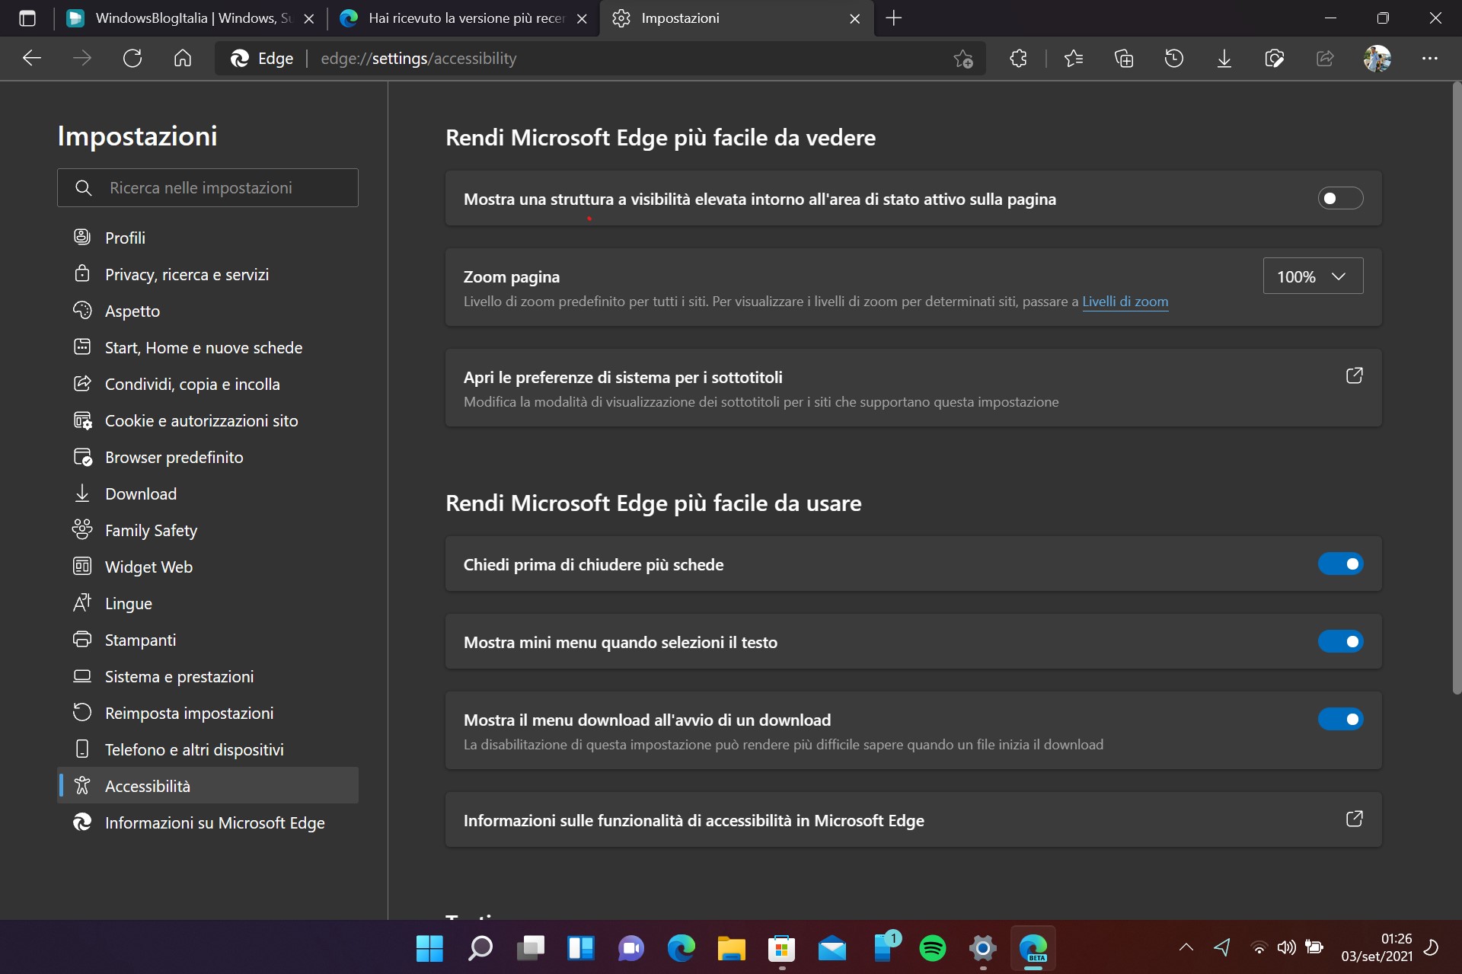Open File Explorer from the taskbar
This screenshot has height=974, width=1462.
(731, 948)
